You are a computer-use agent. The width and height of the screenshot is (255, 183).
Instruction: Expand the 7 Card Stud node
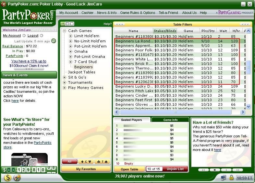71,62
